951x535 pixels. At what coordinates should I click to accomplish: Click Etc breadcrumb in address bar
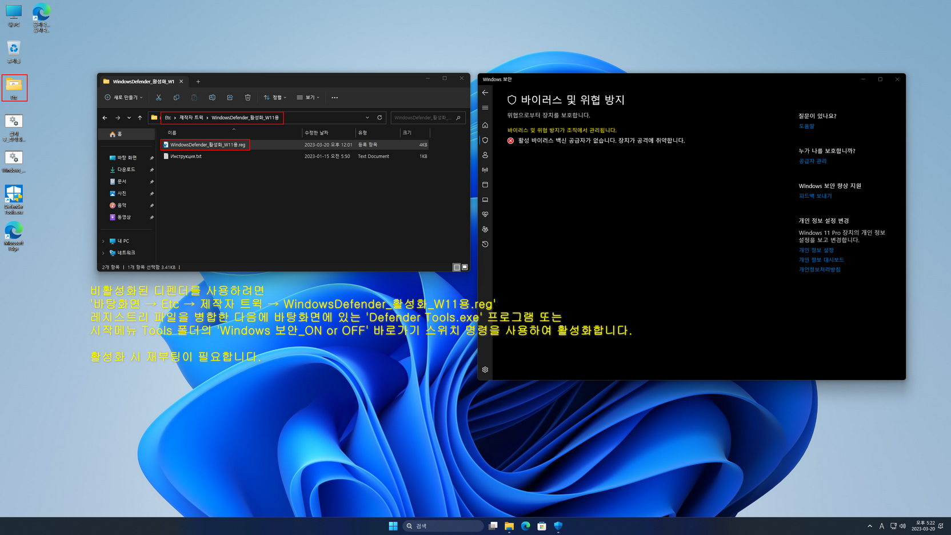click(x=168, y=118)
